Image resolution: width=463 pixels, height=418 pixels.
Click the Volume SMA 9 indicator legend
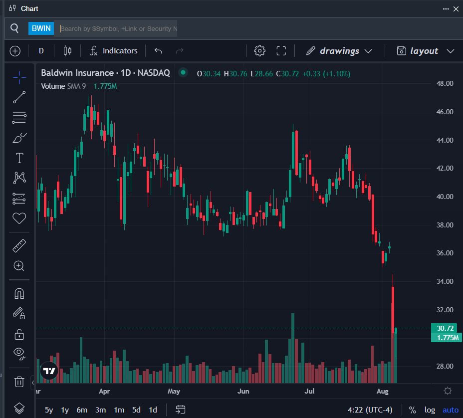click(x=63, y=86)
